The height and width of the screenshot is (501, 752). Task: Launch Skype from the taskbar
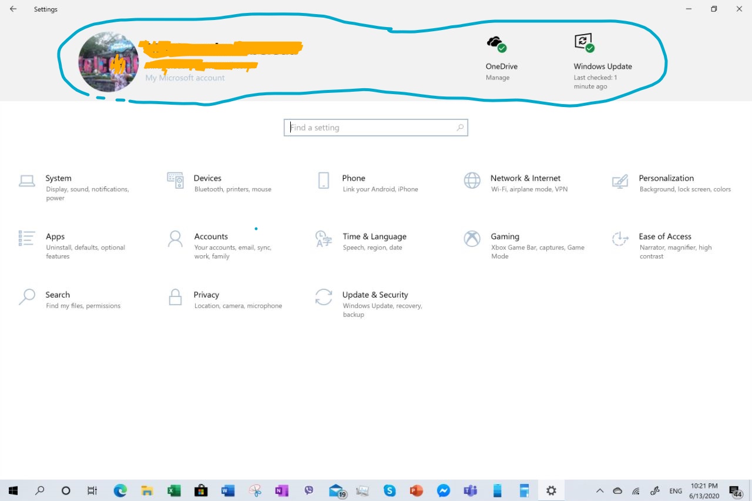(390, 490)
